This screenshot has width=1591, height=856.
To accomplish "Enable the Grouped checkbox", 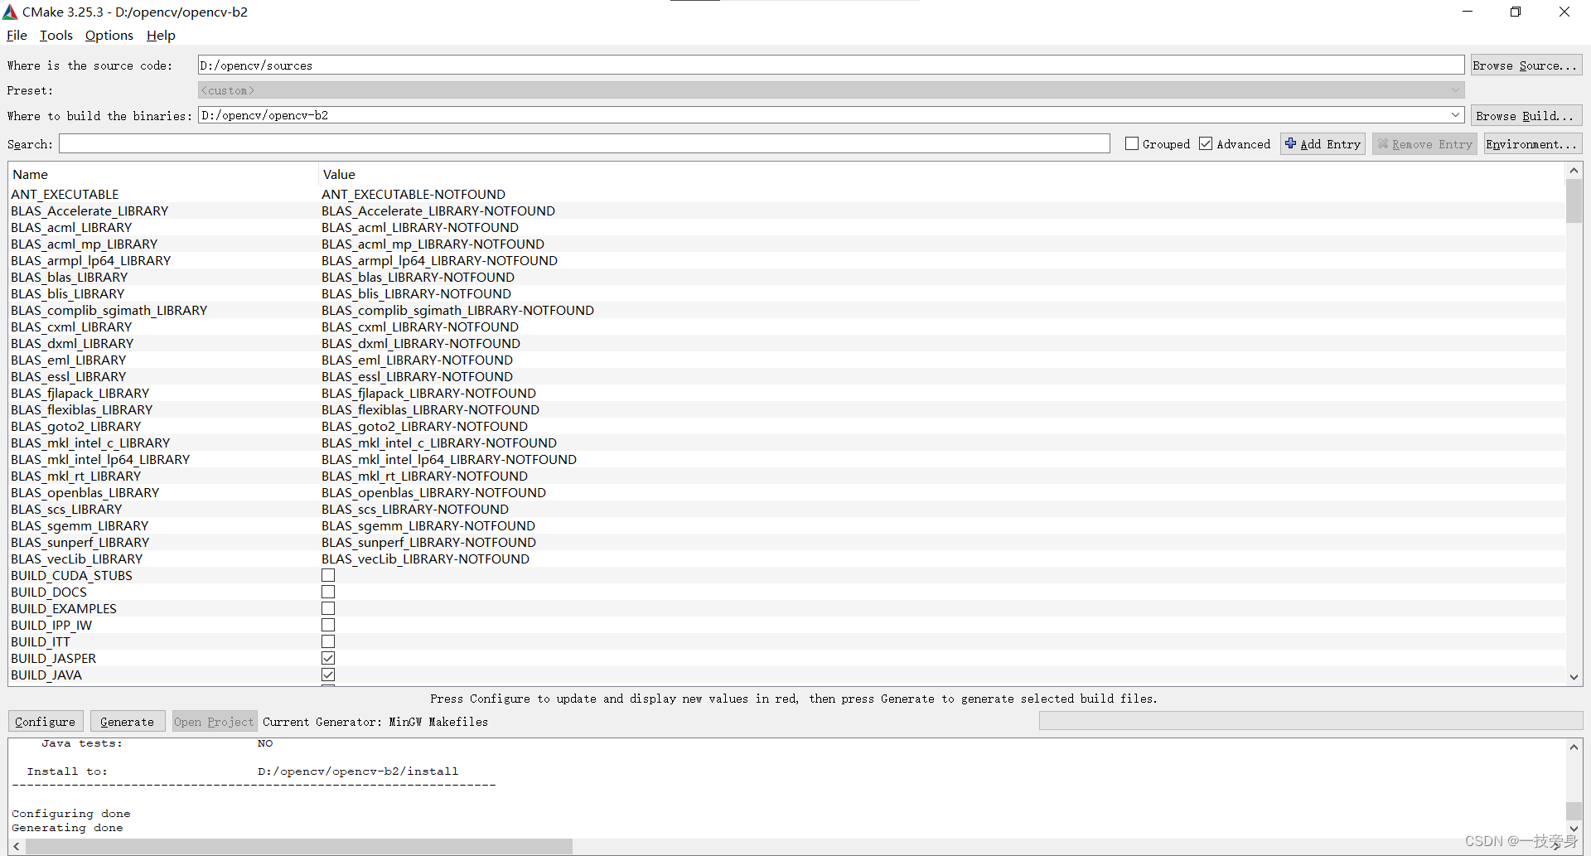I will pos(1132,143).
